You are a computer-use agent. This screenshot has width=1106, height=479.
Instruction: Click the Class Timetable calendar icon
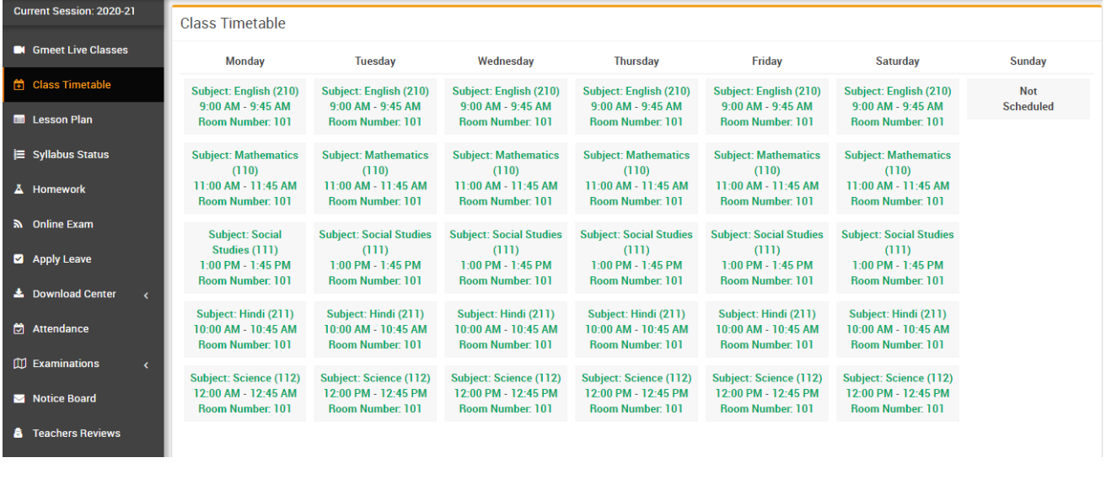(x=19, y=85)
